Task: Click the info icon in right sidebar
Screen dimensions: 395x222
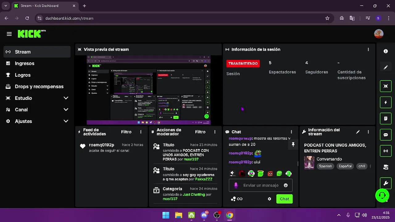Action: pyautogui.click(x=386, y=51)
